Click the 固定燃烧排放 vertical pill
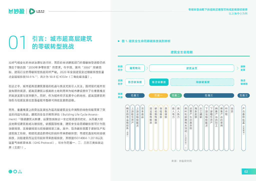 tap(151, 128)
